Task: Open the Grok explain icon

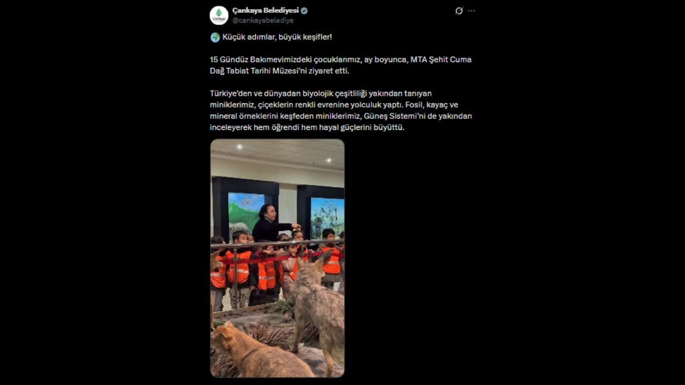Action: pyautogui.click(x=459, y=11)
